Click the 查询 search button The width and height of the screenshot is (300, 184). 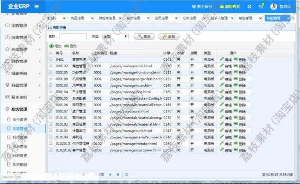(x=144, y=36)
